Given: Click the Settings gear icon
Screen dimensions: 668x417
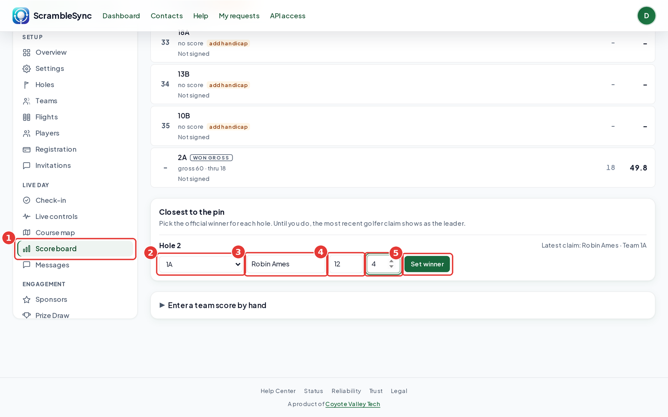Looking at the screenshot, I should click(x=27, y=69).
